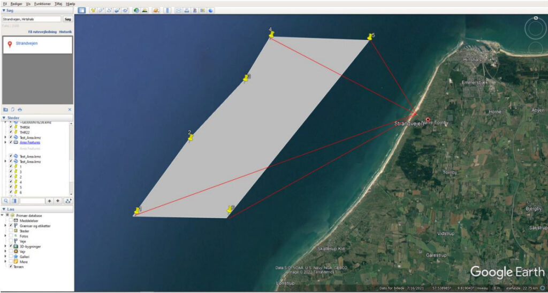The width and height of the screenshot is (548, 293).
Task: Toggle the sidebar with the panel icon
Action: 81,10
